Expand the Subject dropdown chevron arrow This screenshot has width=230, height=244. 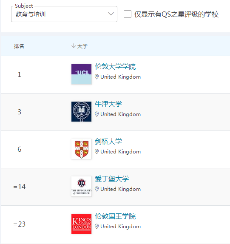pos(111,14)
